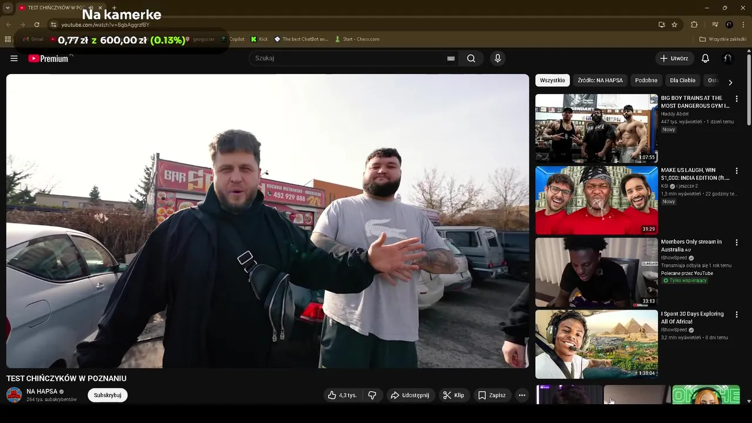752x423 pixels.
Task: Open Members Only stream in Australia thumbnail
Action: (x=596, y=272)
